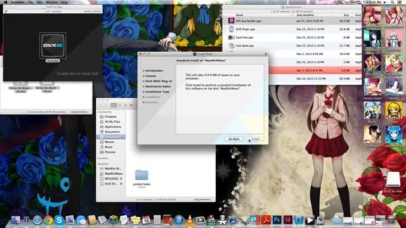Viewport: 406px width, 228px height.
Task: Open Dropbox in Finder sidebar
Action: pyautogui.click(x=110, y=117)
